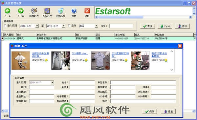Click ad panel scroll down arrow
197x120 pixels.
coord(172,70)
